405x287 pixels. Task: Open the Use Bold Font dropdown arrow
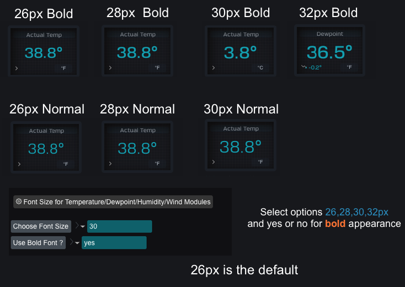pyautogui.click(x=77, y=243)
